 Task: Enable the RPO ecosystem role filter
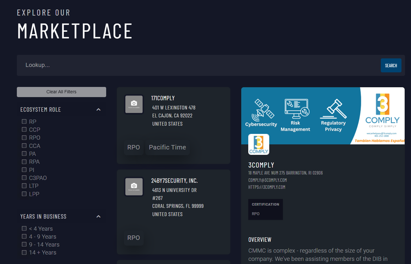coord(24,137)
